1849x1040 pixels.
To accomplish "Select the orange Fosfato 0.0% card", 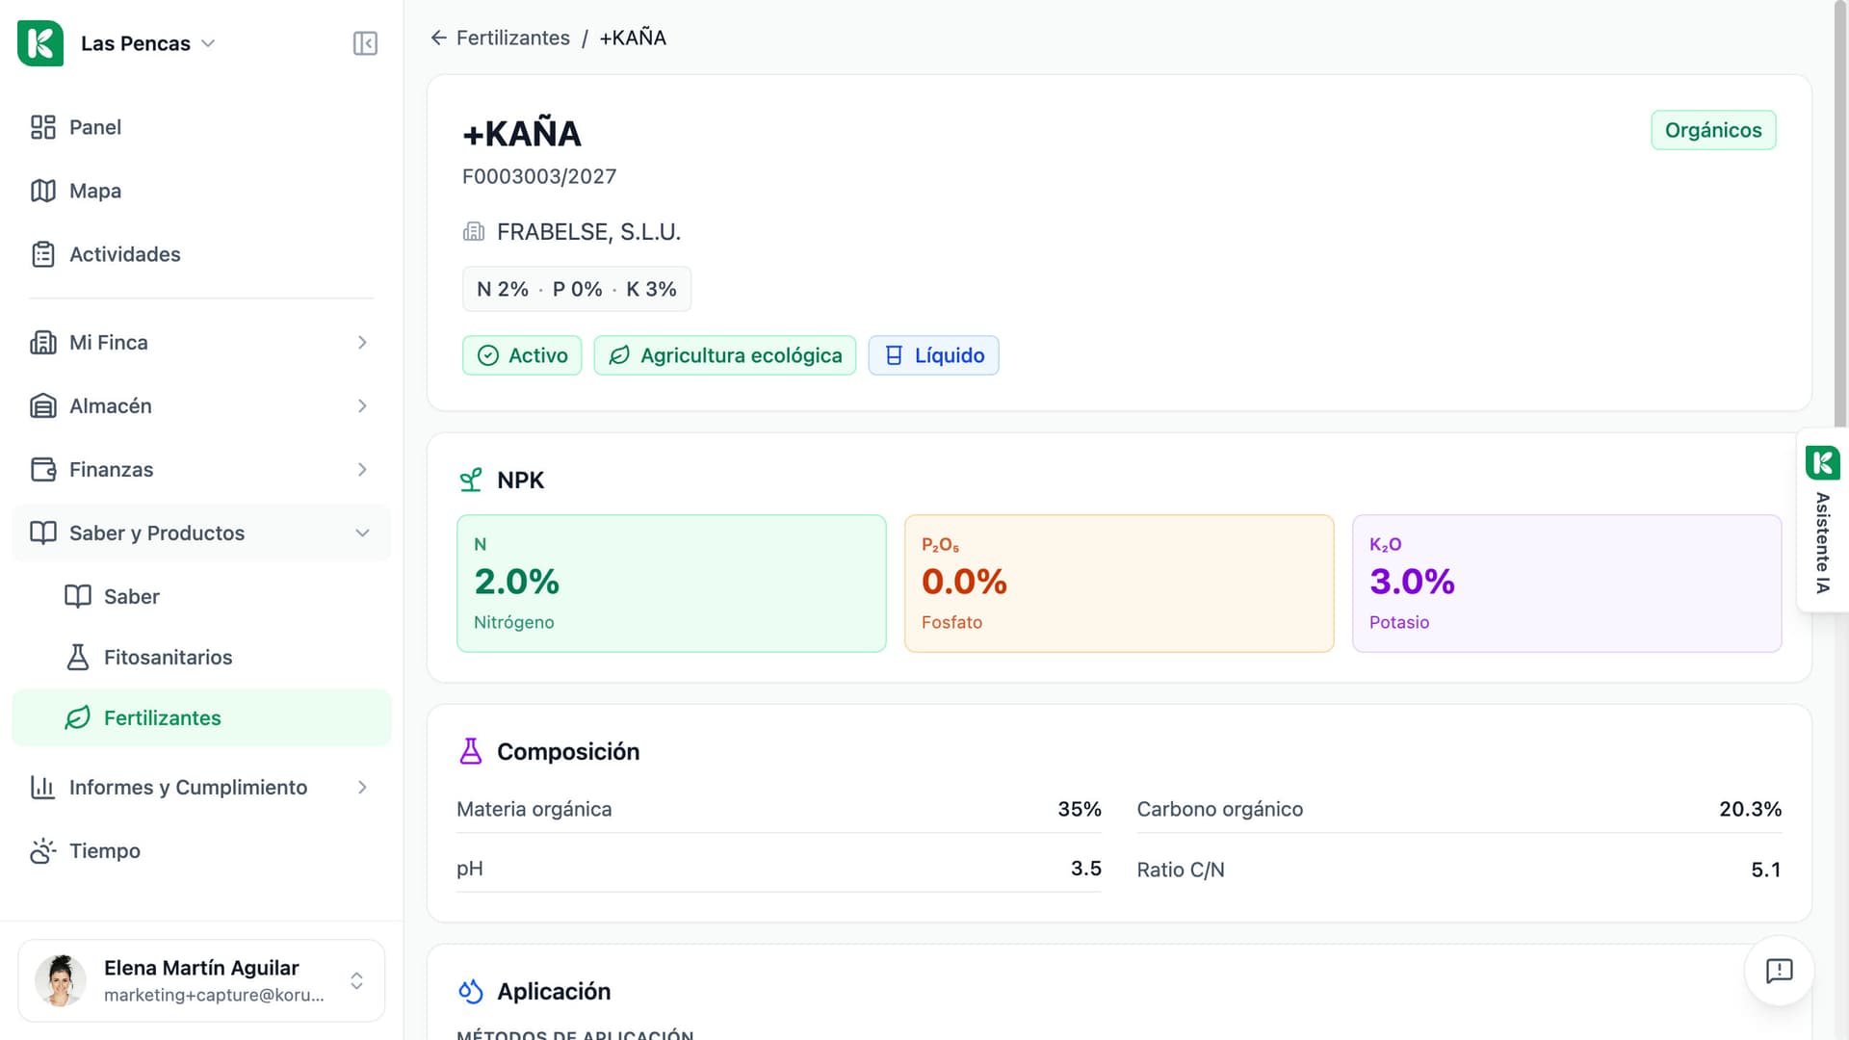I will pyautogui.click(x=1119, y=584).
